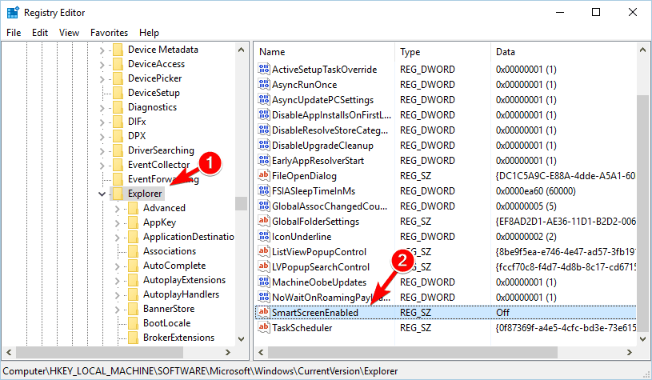Click the Registry Editor title bar icon
The width and height of the screenshot is (652, 380).
coord(13,13)
